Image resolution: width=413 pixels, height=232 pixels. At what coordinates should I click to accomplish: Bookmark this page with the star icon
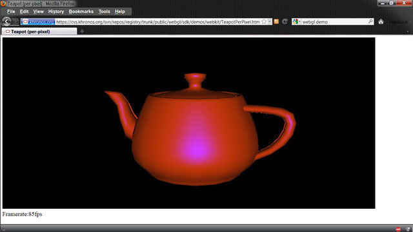264,22
